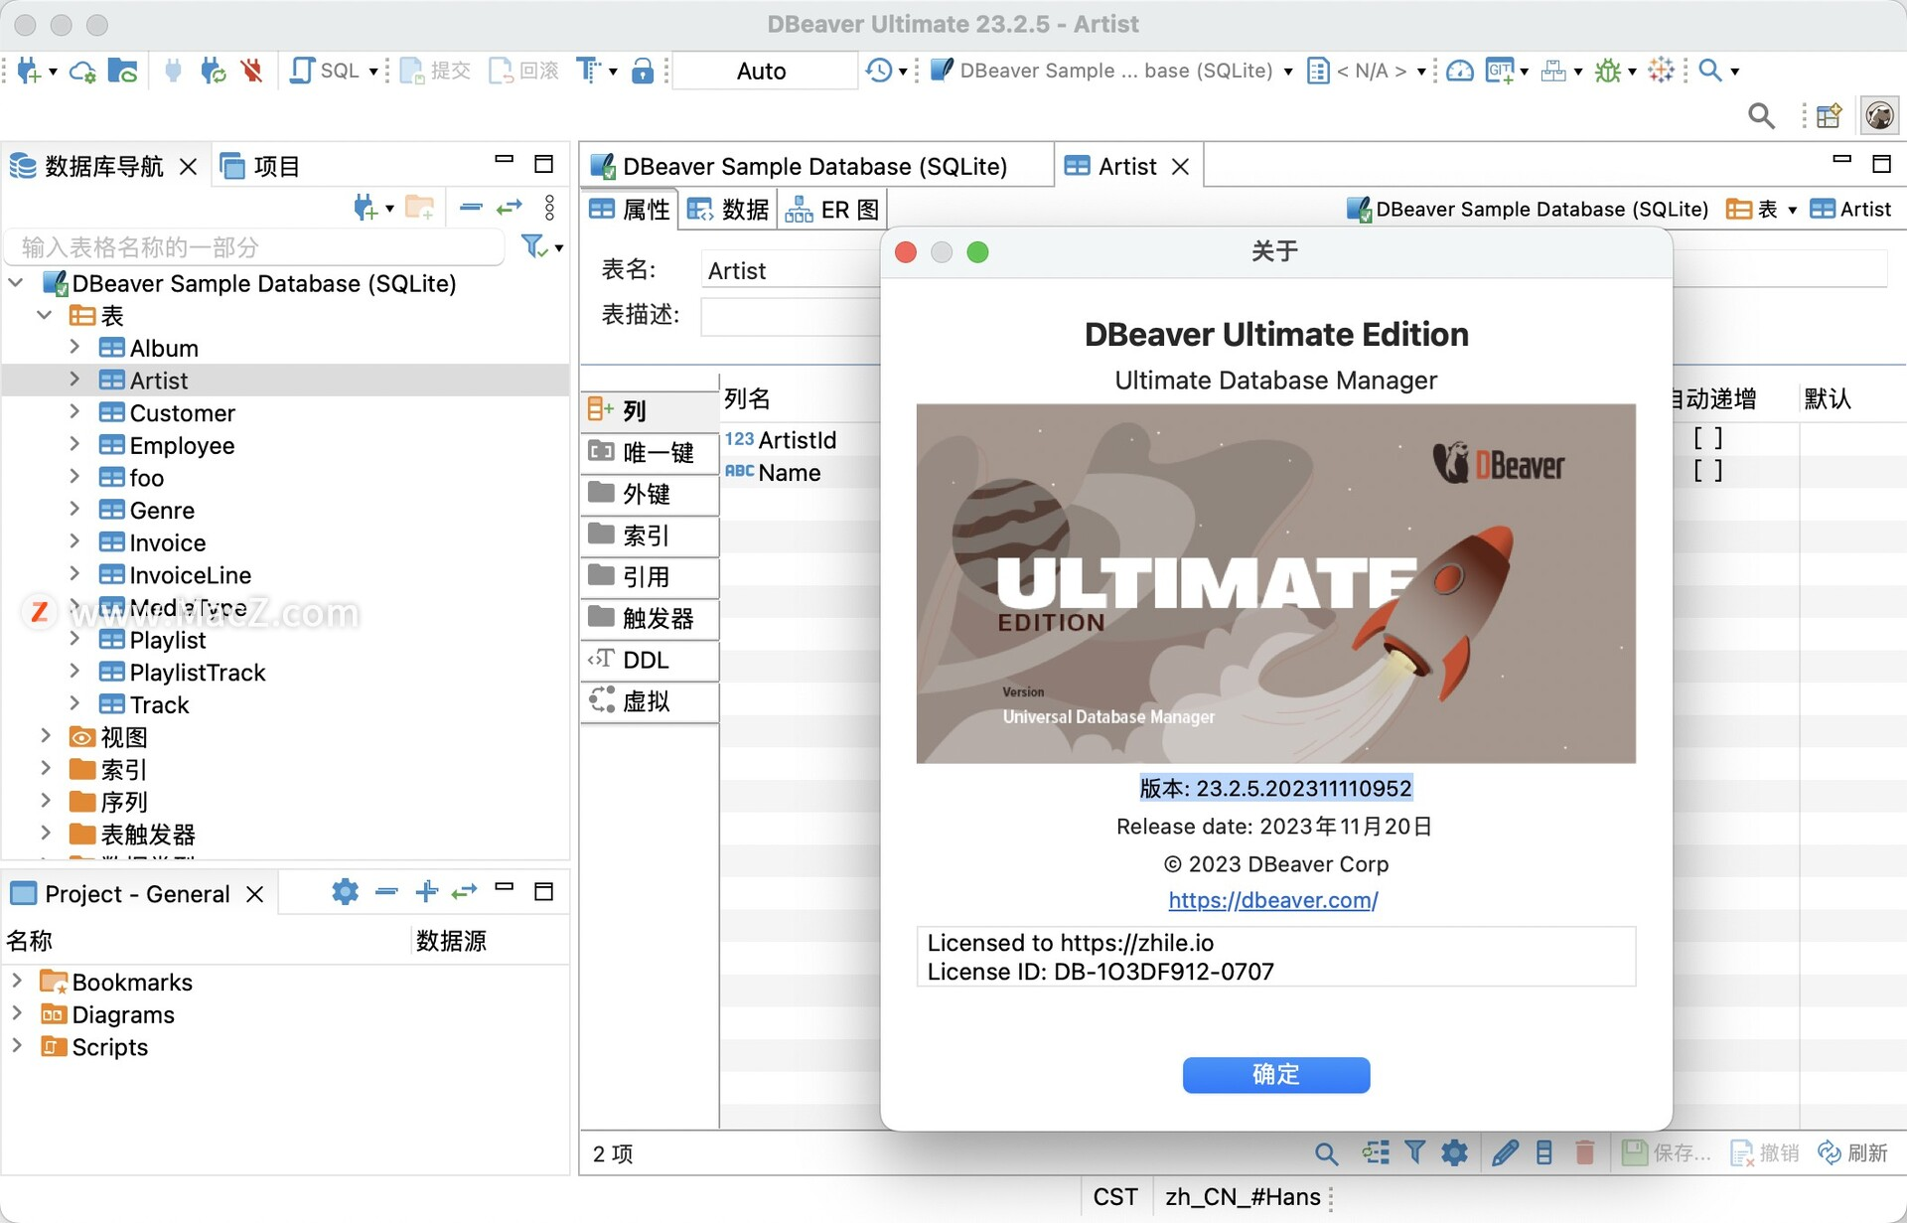Select the 属性 (Properties) tab for Artist
Image resolution: width=1907 pixels, height=1223 pixels.
(x=630, y=209)
